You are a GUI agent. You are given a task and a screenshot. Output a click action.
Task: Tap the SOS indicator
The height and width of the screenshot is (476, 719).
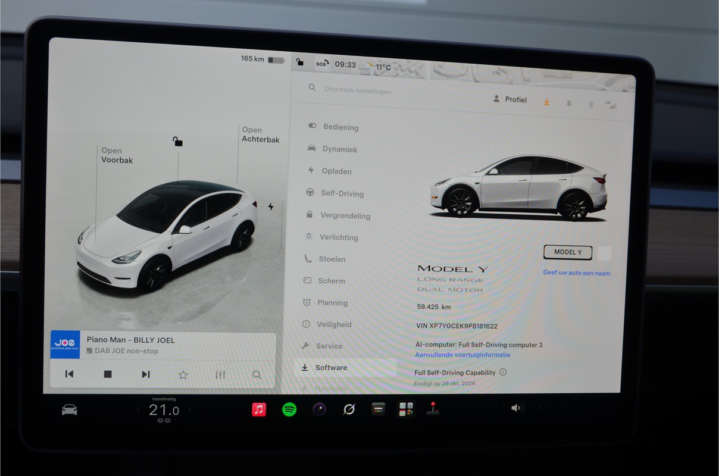tap(321, 63)
